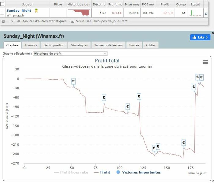Viewport: 214px width, 183px height.
Task: Open the Groupes de joueurs dropdown
Action: [x=111, y=21]
